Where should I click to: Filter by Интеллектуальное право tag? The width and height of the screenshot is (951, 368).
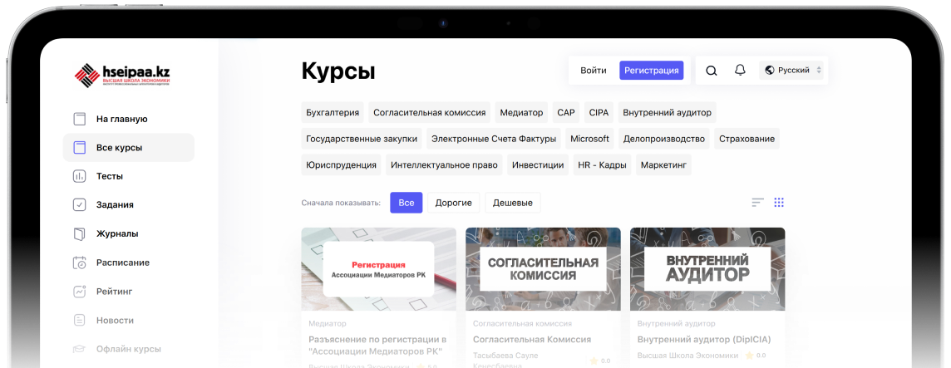pos(444,165)
